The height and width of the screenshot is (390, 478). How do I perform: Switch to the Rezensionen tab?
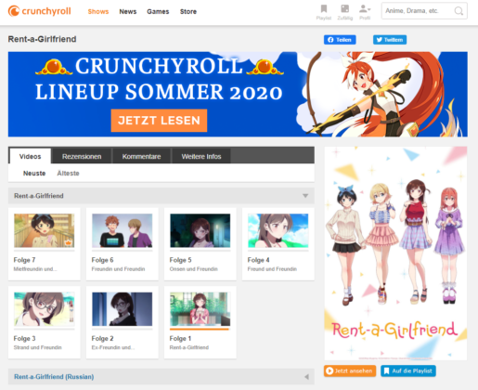82,156
